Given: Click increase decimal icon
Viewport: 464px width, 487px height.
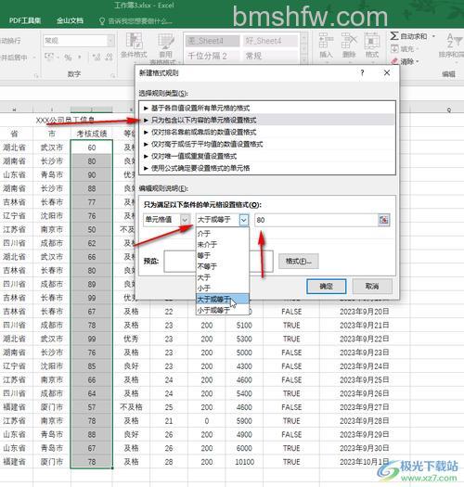Looking at the screenshot, I should [97, 58].
